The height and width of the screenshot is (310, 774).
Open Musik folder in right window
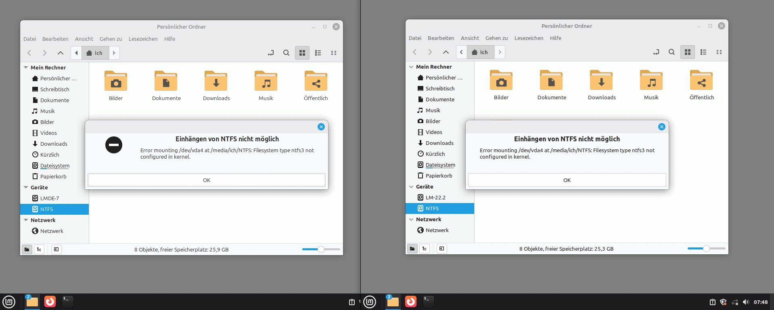coord(651,84)
